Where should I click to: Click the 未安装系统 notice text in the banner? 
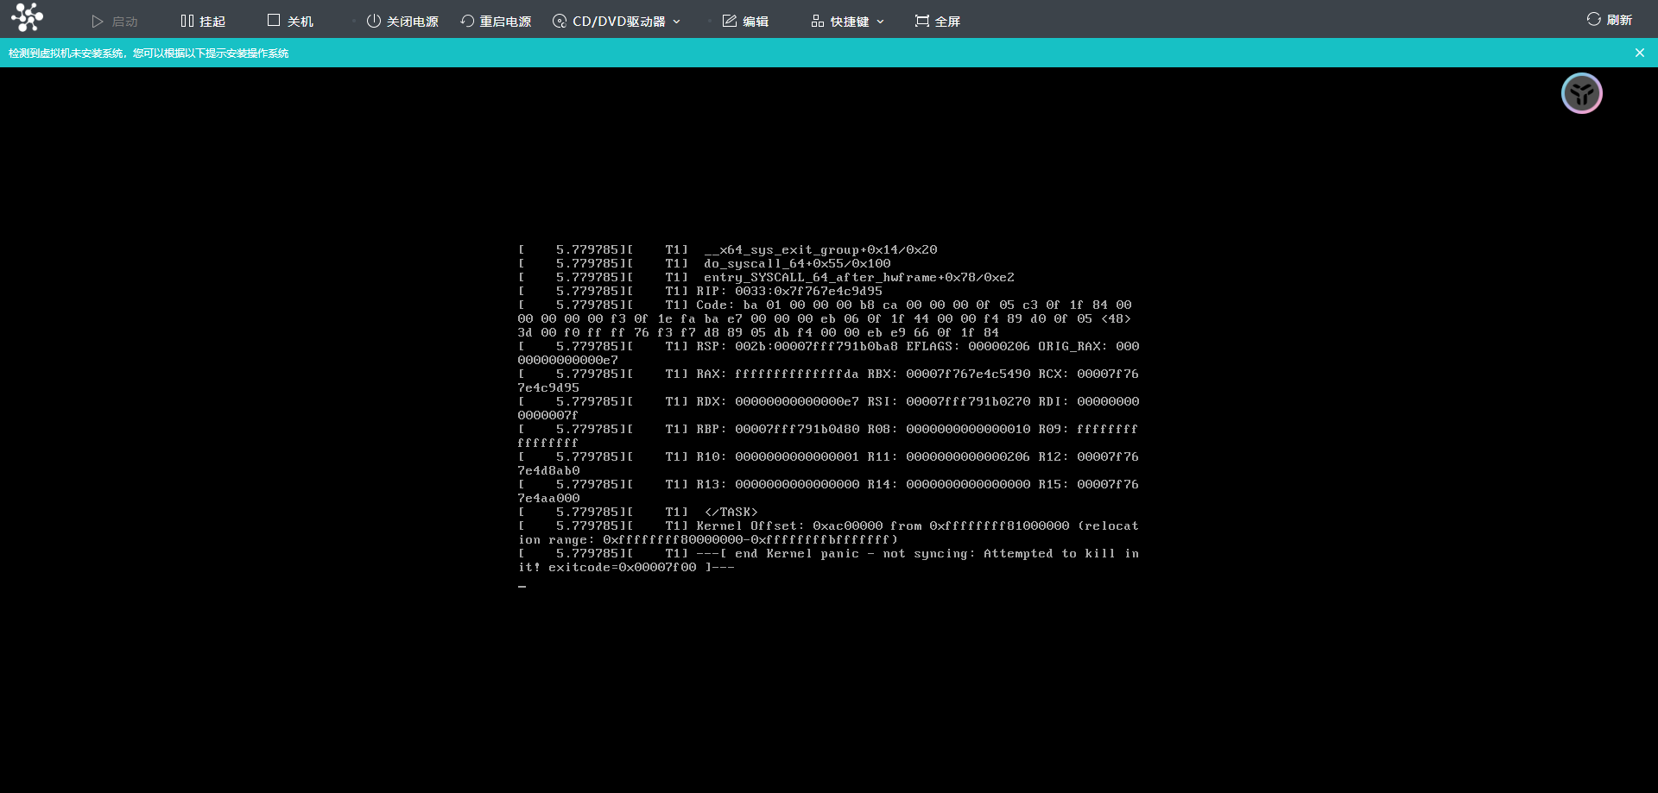pos(149,53)
